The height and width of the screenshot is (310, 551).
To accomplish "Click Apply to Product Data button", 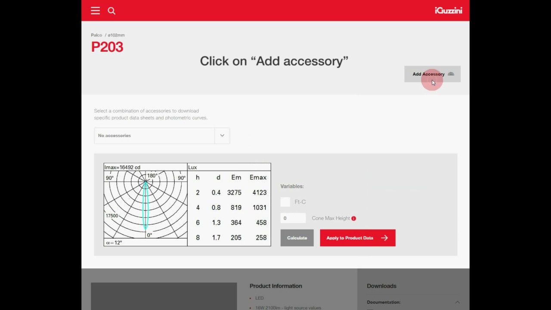I will point(358,238).
